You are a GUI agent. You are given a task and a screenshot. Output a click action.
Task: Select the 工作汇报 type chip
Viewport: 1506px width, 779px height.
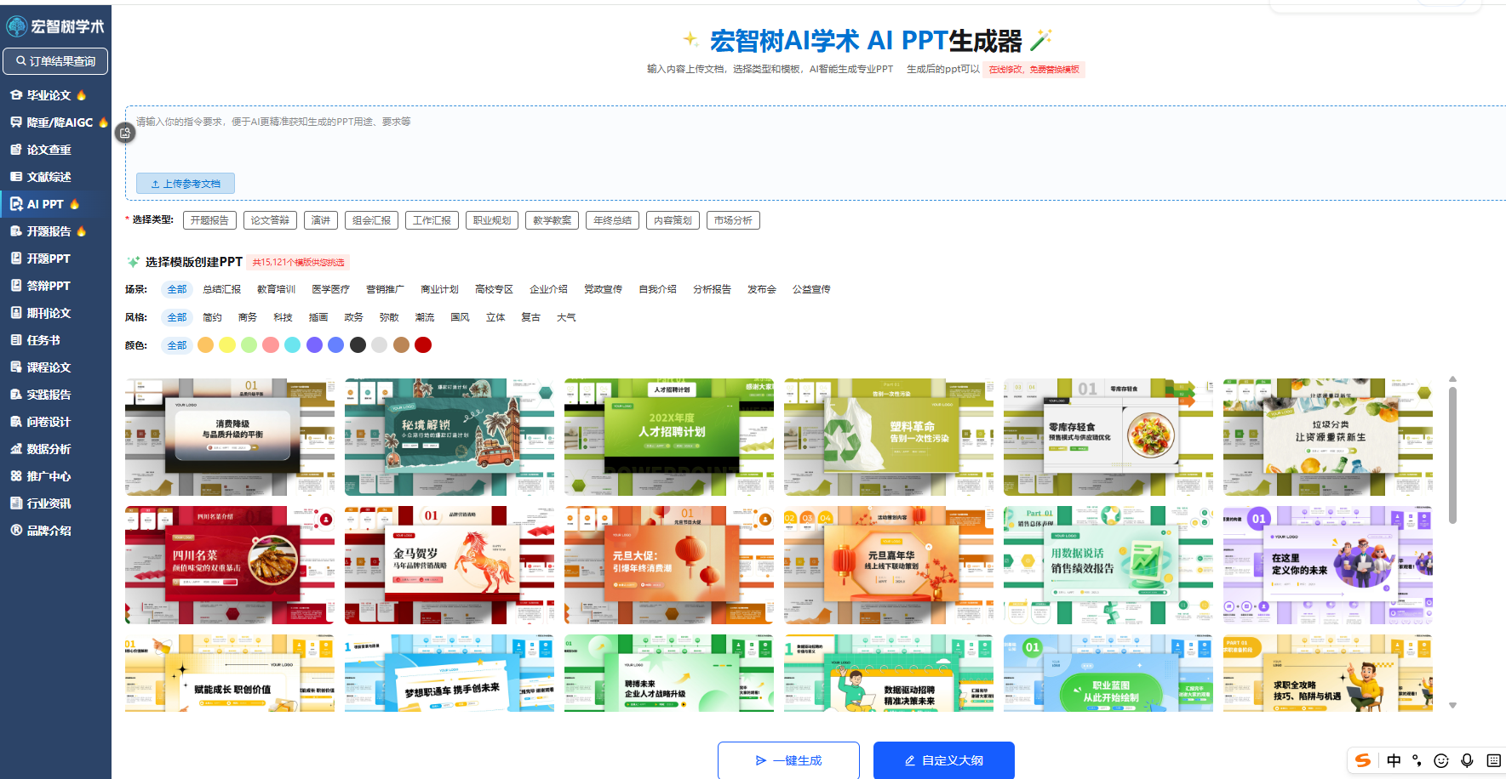432,220
